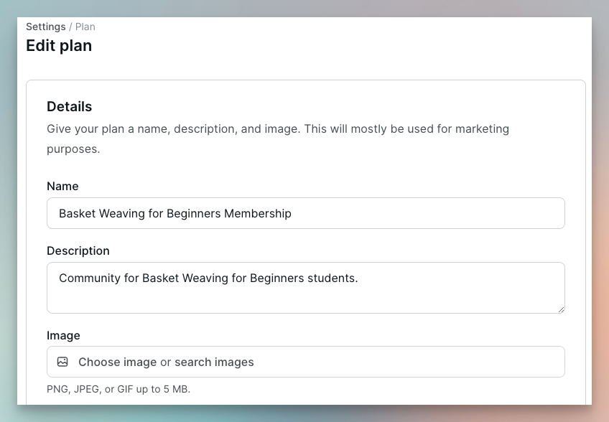The height and width of the screenshot is (422, 609).
Task: Open the search images link
Action: 214,362
